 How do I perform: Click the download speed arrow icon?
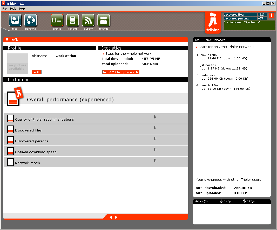pos(221,201)
